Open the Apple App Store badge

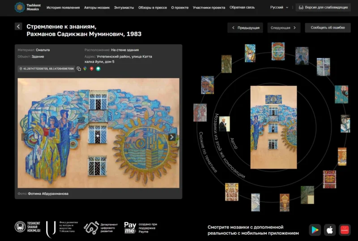tap(330, 230)
